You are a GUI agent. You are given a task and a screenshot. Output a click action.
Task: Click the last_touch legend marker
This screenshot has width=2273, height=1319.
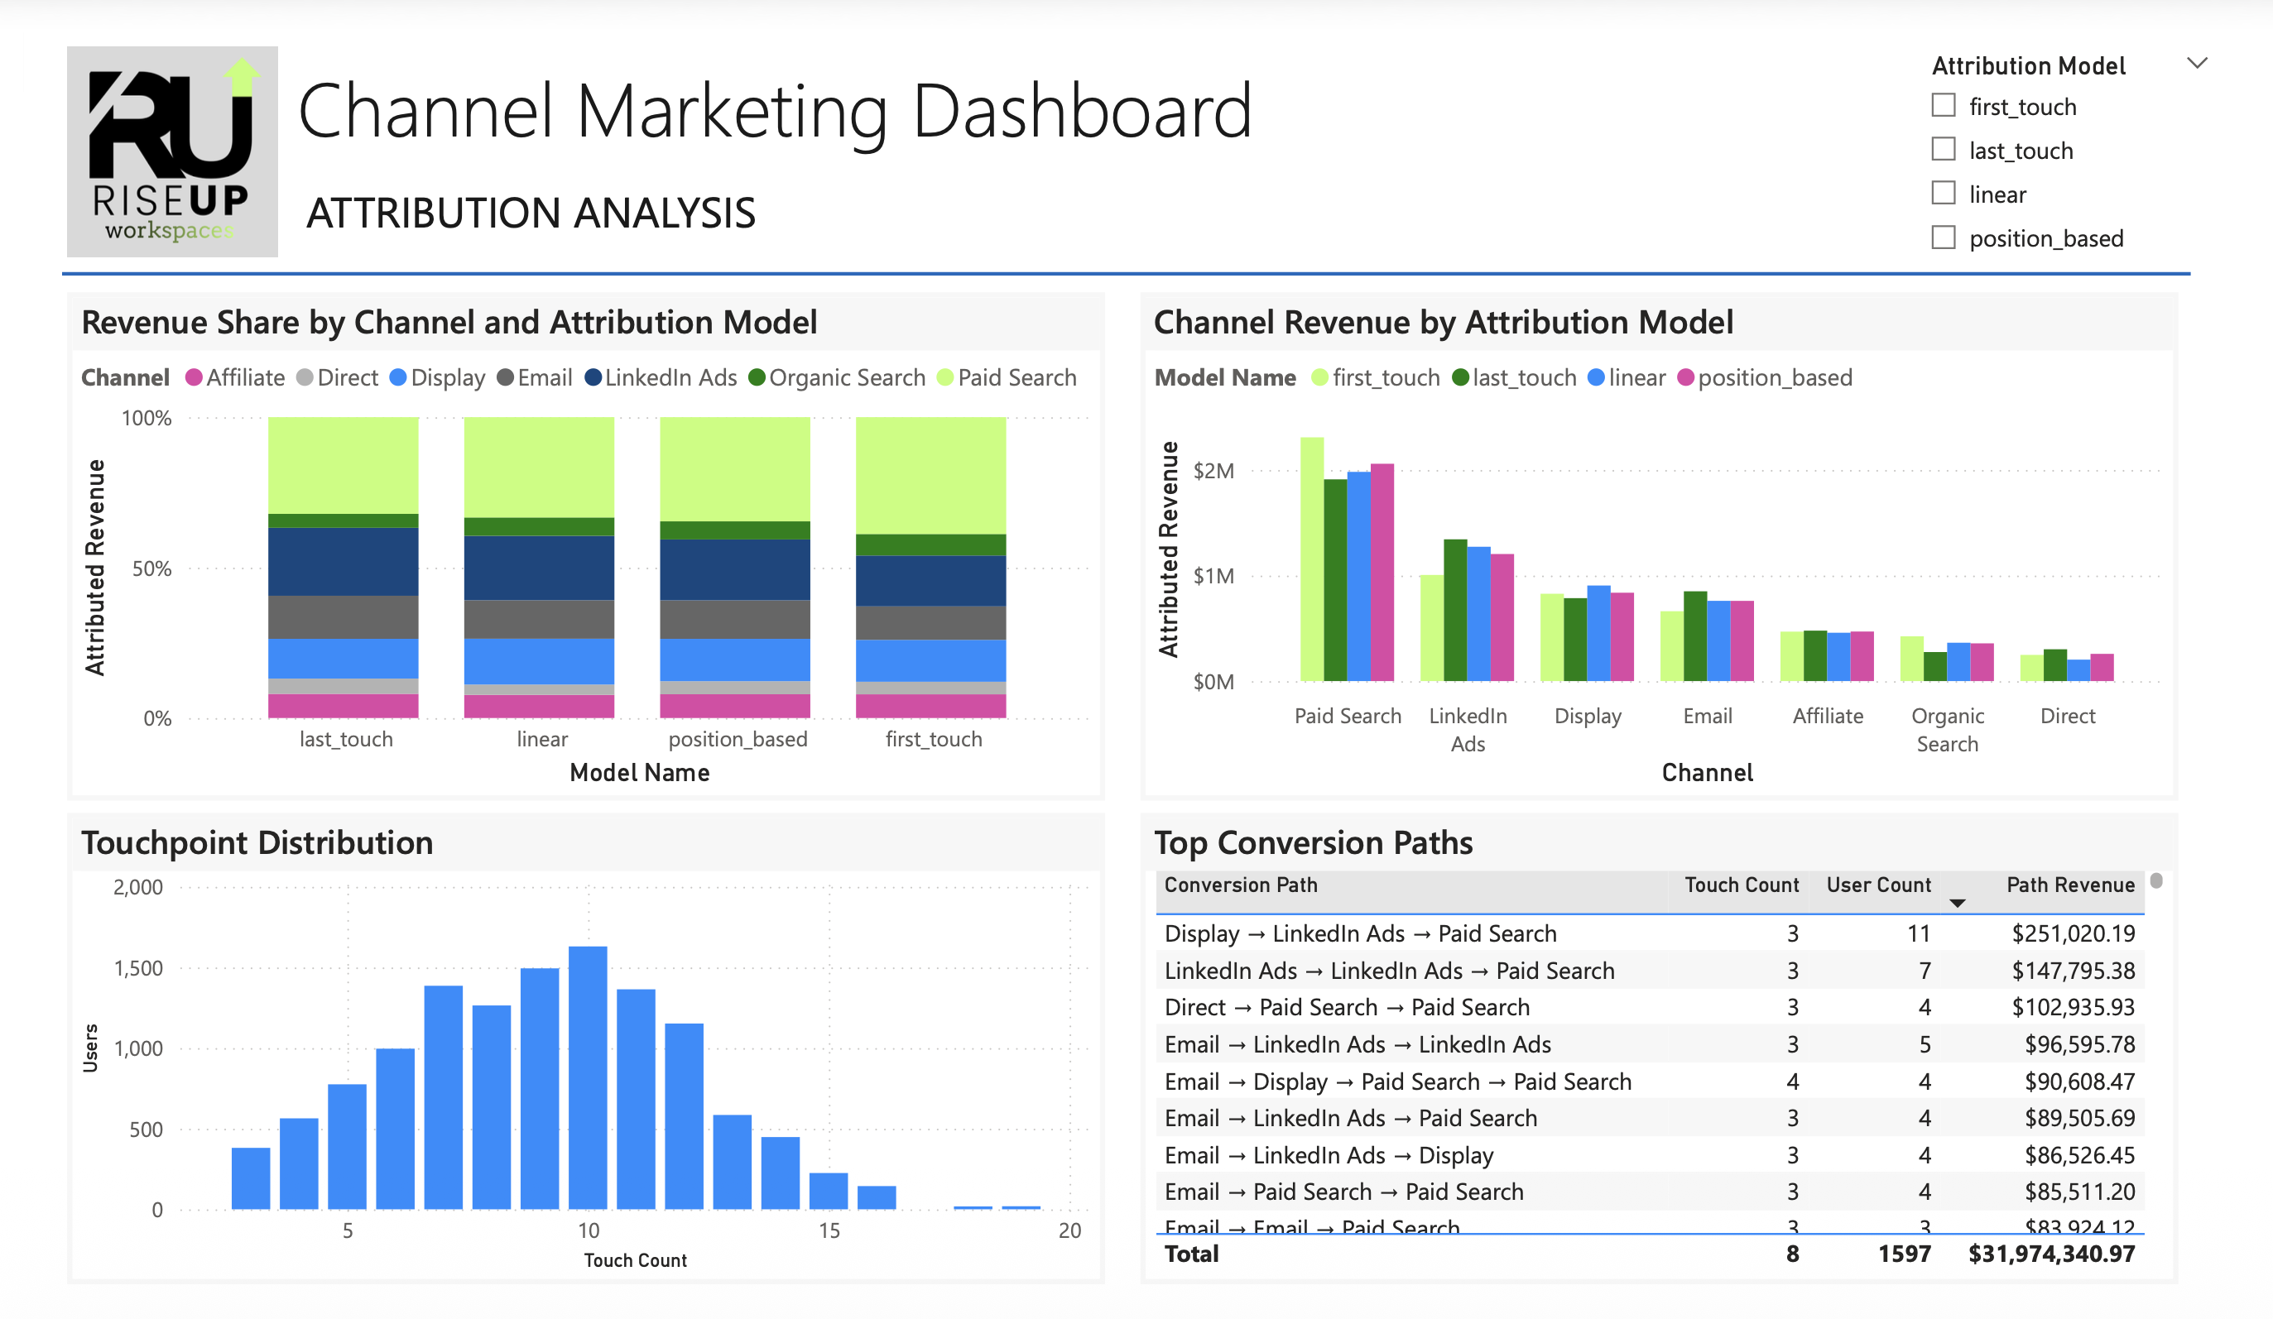click(x=1459, y=378)
